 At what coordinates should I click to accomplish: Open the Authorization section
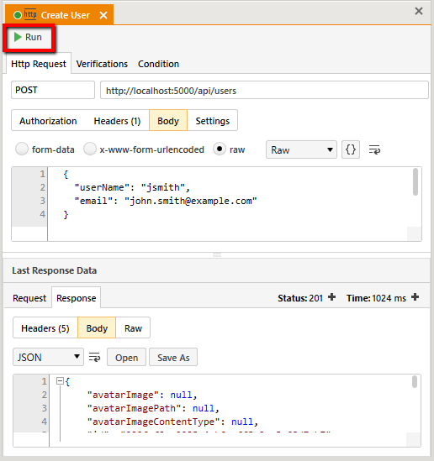(x=48, y=121)
